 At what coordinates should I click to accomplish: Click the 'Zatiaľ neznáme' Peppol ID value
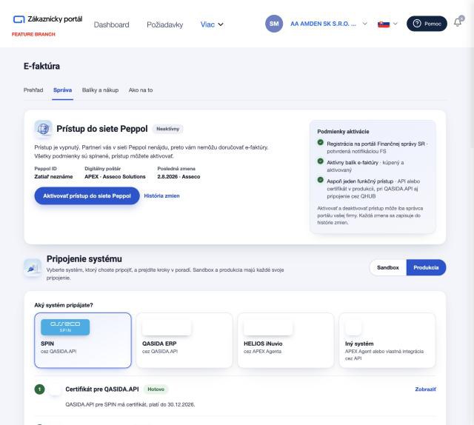pyautogui.click(x=53, y=176)
